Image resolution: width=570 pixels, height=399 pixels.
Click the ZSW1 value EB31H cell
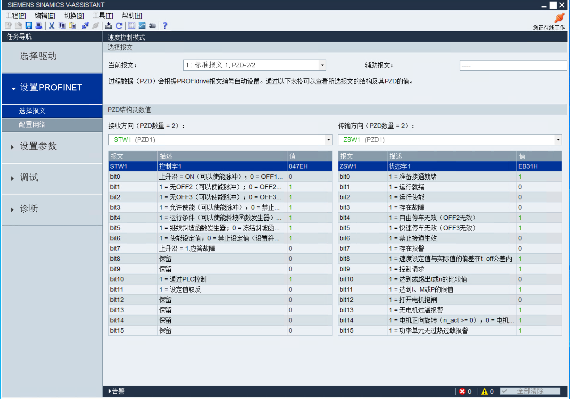tap(539, 166)
